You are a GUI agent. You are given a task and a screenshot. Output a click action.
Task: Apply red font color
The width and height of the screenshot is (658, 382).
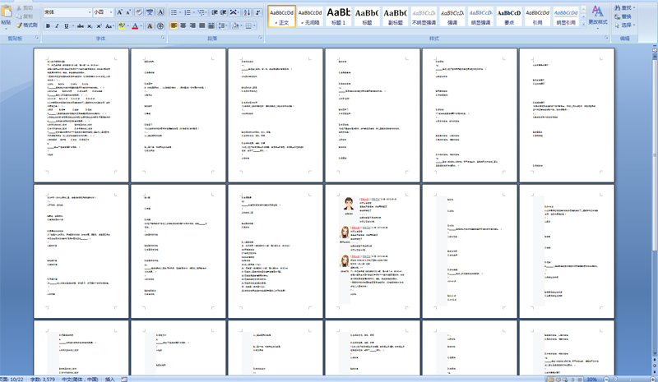(135, 26)
